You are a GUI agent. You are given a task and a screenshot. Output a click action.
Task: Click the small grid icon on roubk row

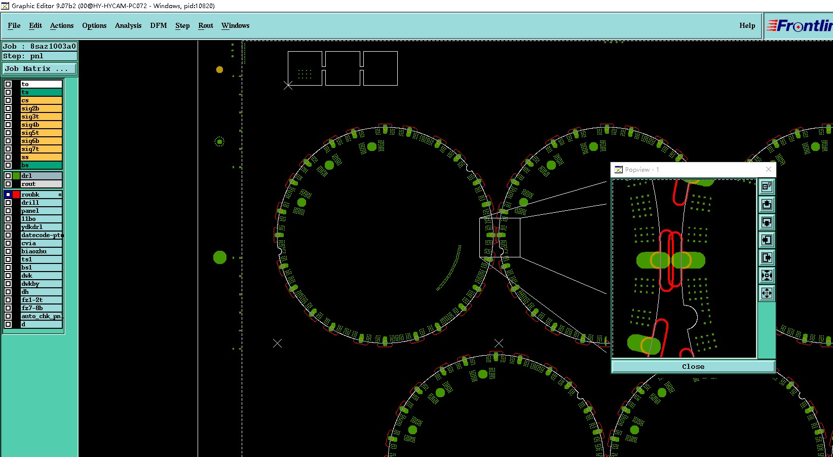click(x=60, y=195)
